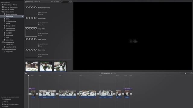This screenshot has width=193, height=108.
Task: Click the neige 2003 B timeline title
Action: pyautogui.click(x=107, y=73)
